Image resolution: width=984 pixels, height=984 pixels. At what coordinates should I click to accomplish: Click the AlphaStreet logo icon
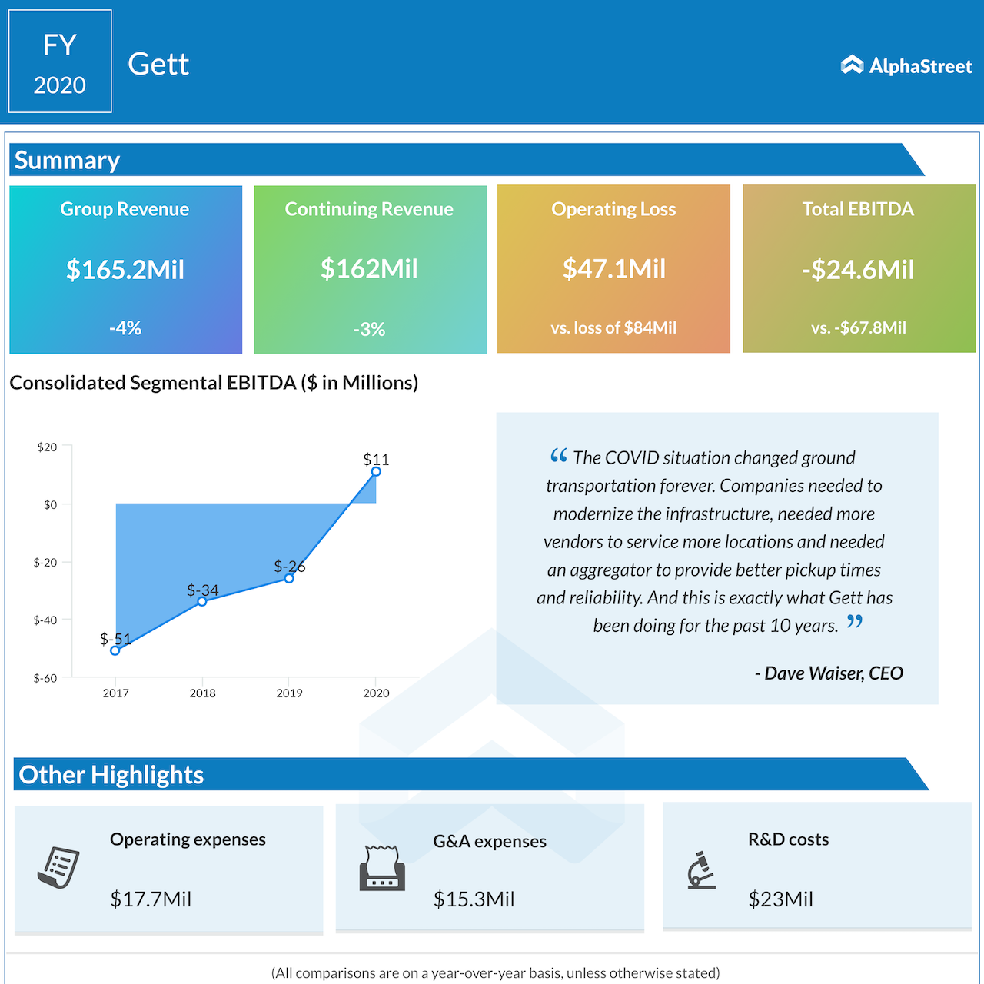pyautogui.click(x=852, y=65)
